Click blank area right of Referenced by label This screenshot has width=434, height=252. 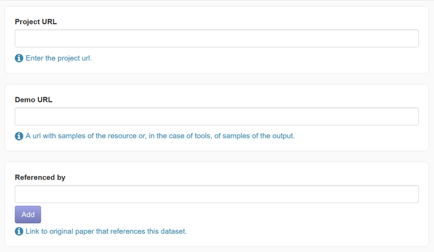click(x=231, y=177)
